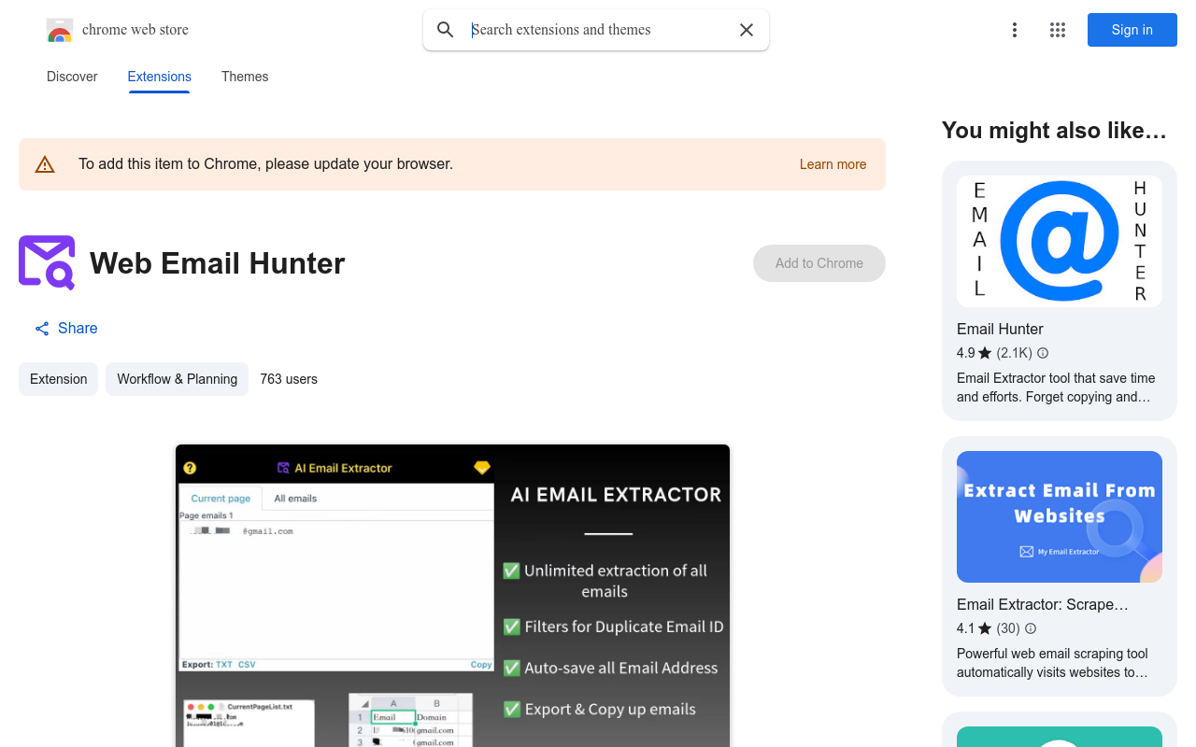1196x747 pixels.
Task: Click the Sign in button
Action: click(x=1132, y=30)
